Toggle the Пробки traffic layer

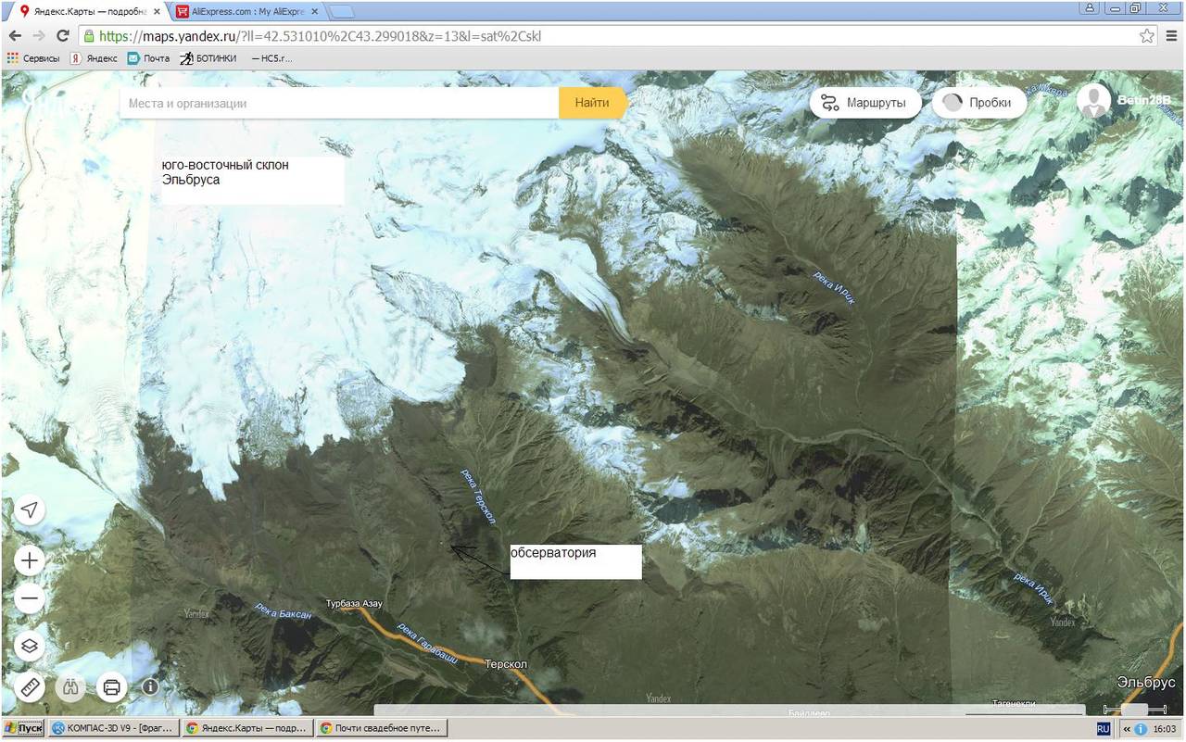(979, 103)
